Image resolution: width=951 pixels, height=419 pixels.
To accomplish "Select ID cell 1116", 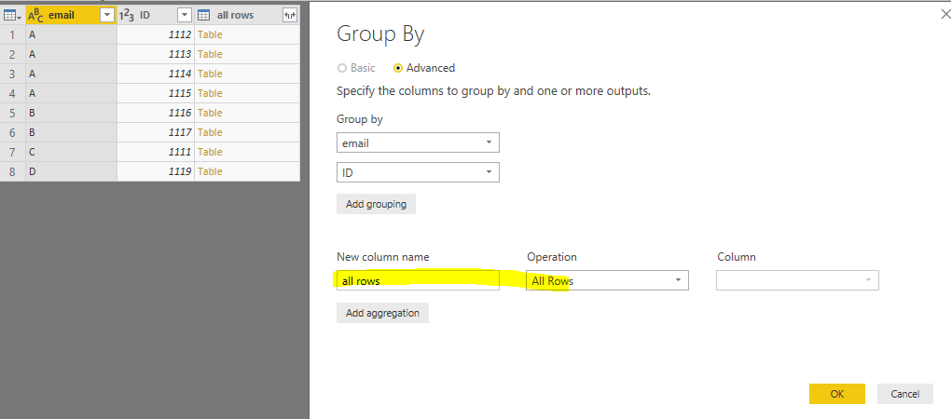I will pyautogui.click(x=156, y=113).
